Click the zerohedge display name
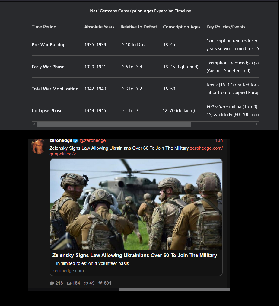280x306 pixels. point(61,141)
